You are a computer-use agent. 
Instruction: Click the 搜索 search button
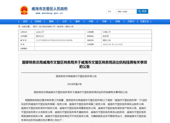pyautogui.click(x=143, y=12)
